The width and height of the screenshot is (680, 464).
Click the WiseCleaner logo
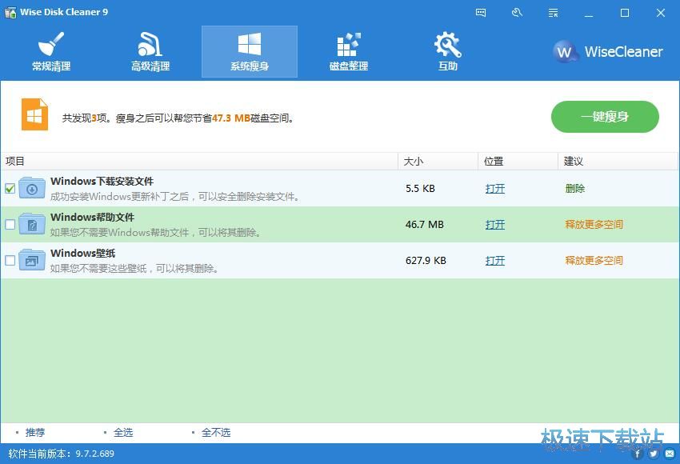click(x=608, y=52)
